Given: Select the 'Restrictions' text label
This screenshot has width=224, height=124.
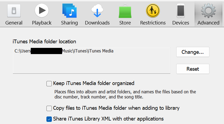Looking at the screenshot, I should pyautogui.click(x=153, y=23).
